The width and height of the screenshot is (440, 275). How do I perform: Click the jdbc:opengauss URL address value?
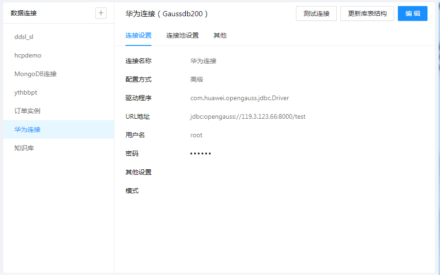[248, 116]
